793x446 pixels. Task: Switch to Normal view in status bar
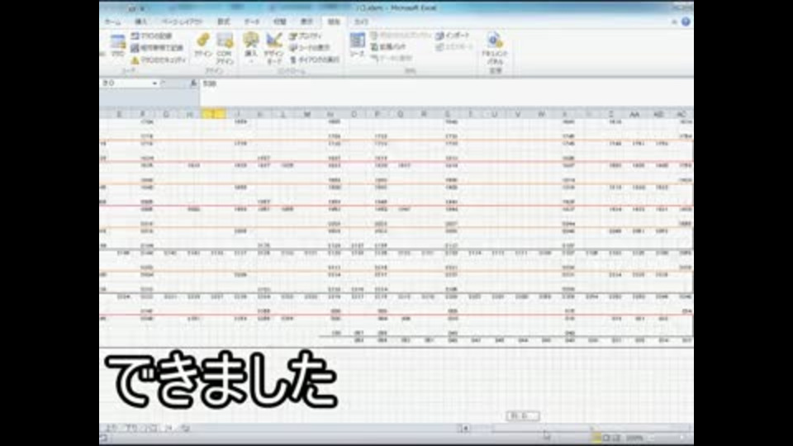click(598, 438)
